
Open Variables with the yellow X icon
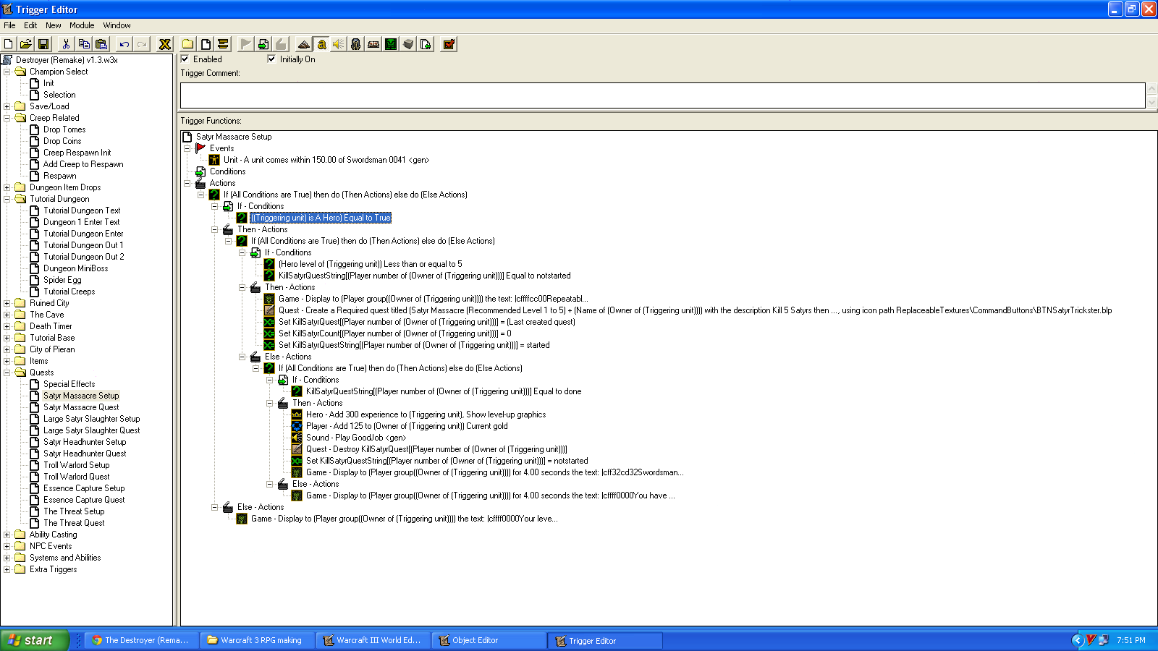tap(165, 44)
